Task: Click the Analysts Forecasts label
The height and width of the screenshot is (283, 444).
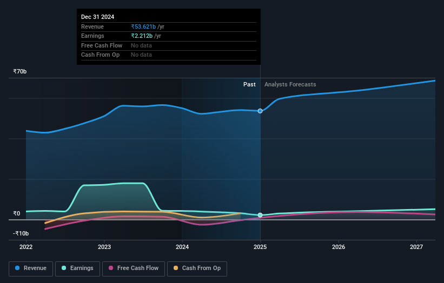Action: coord(290,85)
